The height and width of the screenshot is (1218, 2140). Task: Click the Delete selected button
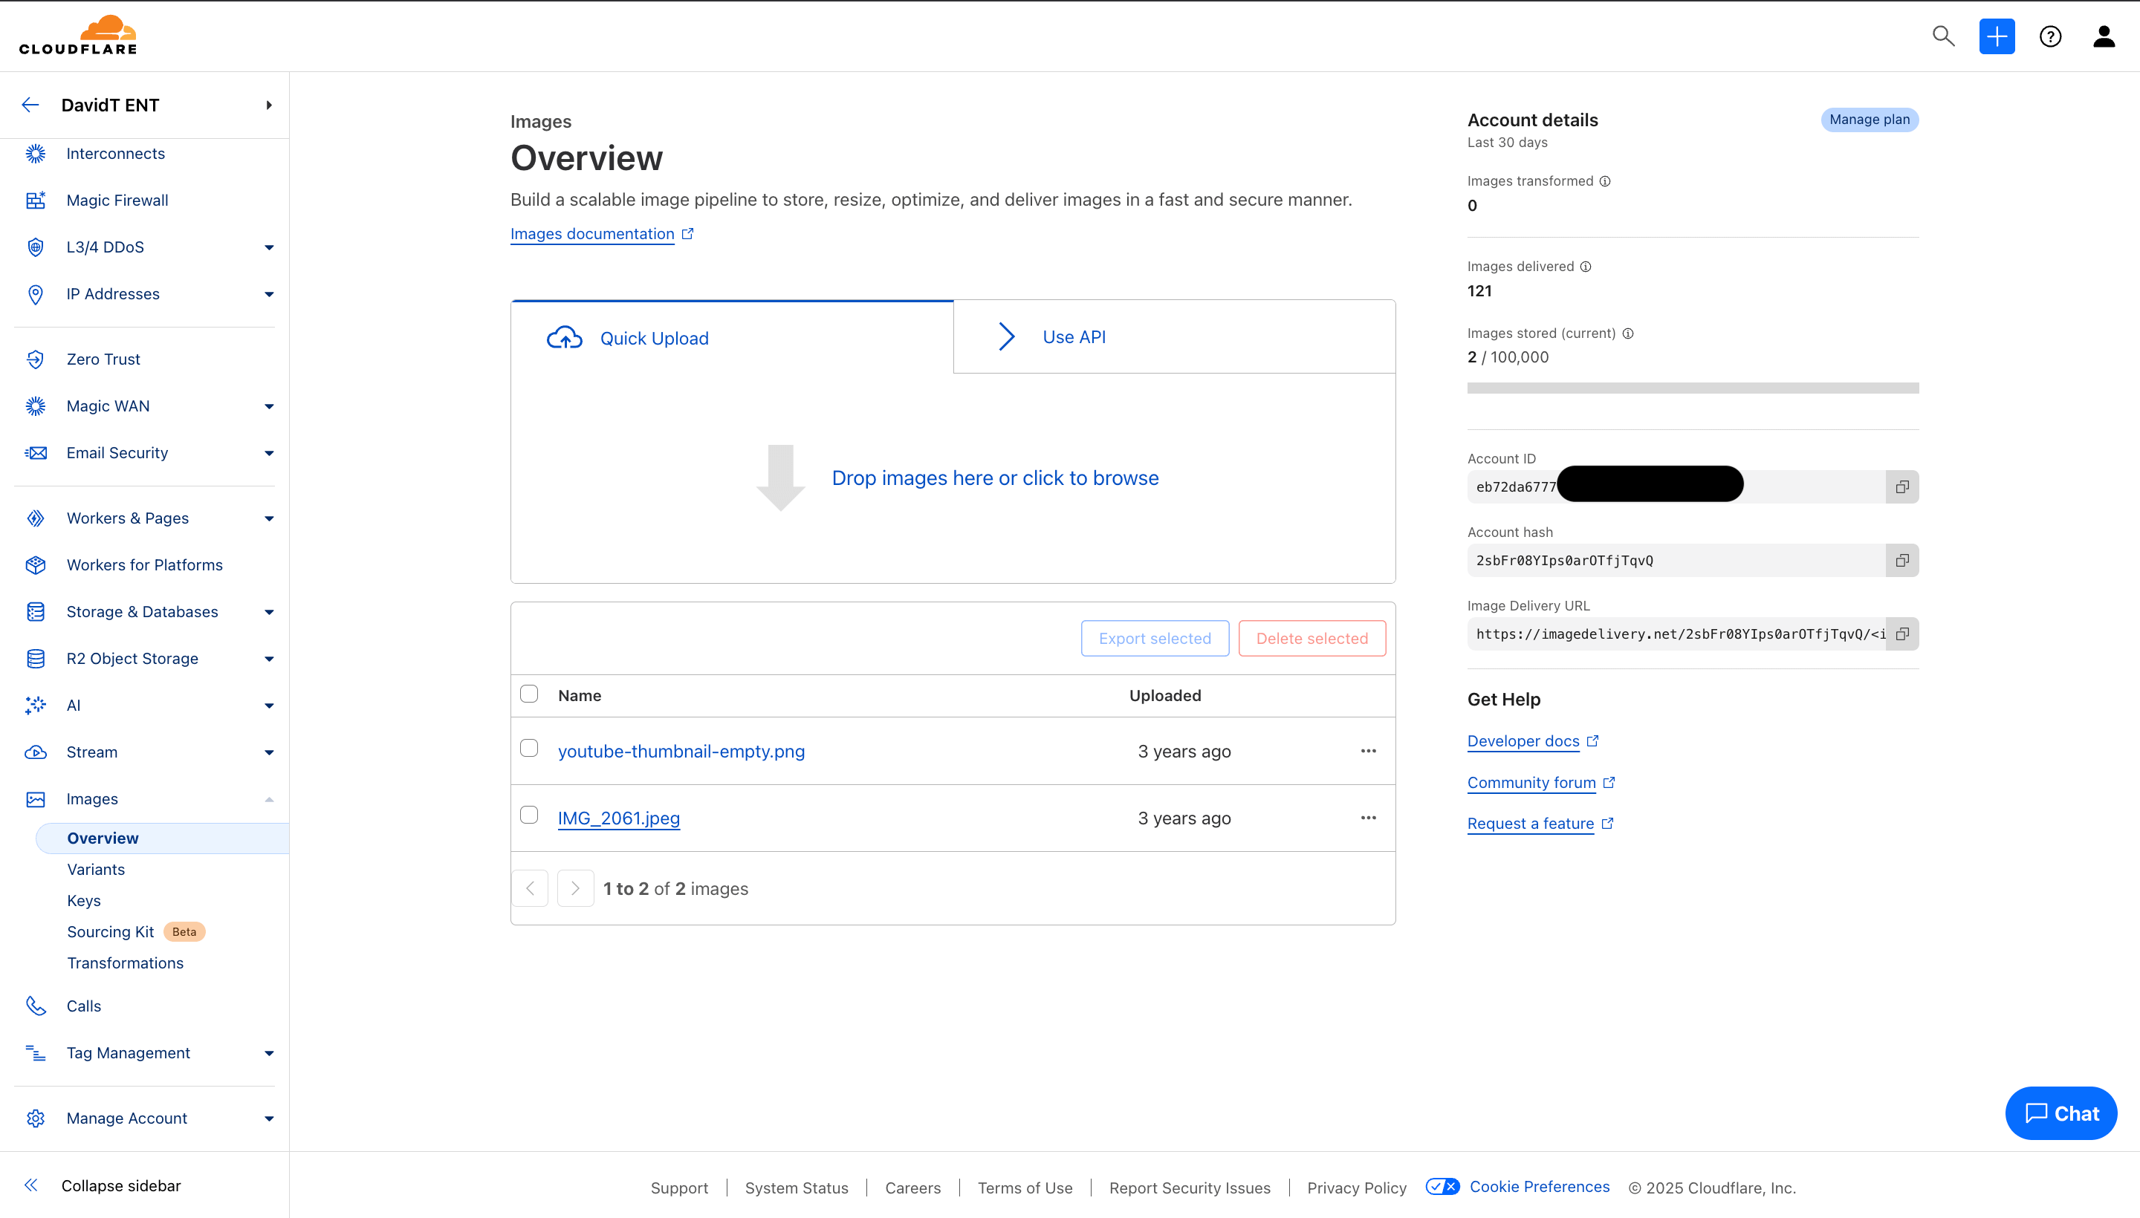click(x=1311, y=637)
